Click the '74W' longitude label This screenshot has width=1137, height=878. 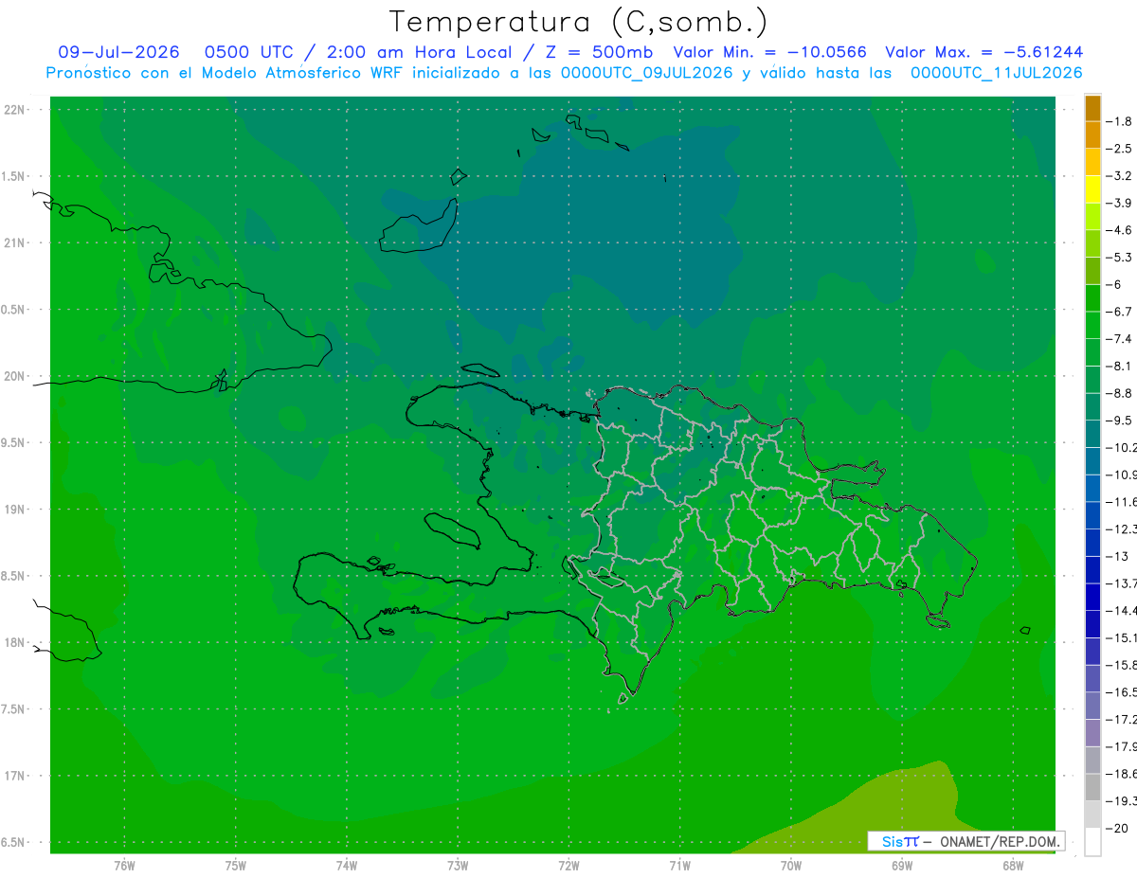[x=347, y=865]
